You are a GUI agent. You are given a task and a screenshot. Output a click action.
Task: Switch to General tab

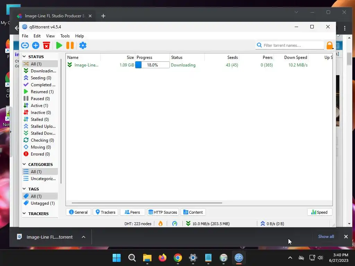tap(78, 212)
